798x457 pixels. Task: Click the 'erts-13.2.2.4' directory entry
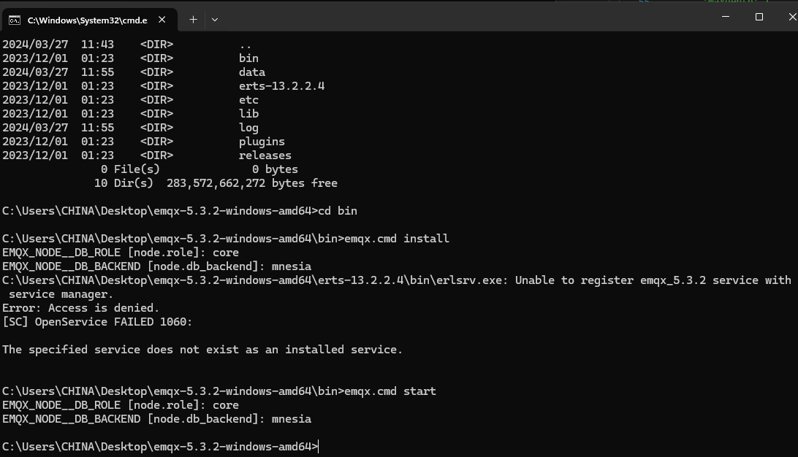click(281, 86)
